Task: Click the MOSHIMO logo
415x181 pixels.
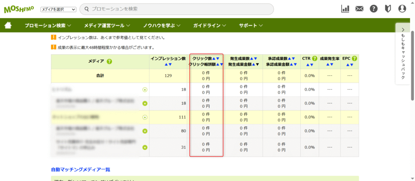Action: click(19, 9)
